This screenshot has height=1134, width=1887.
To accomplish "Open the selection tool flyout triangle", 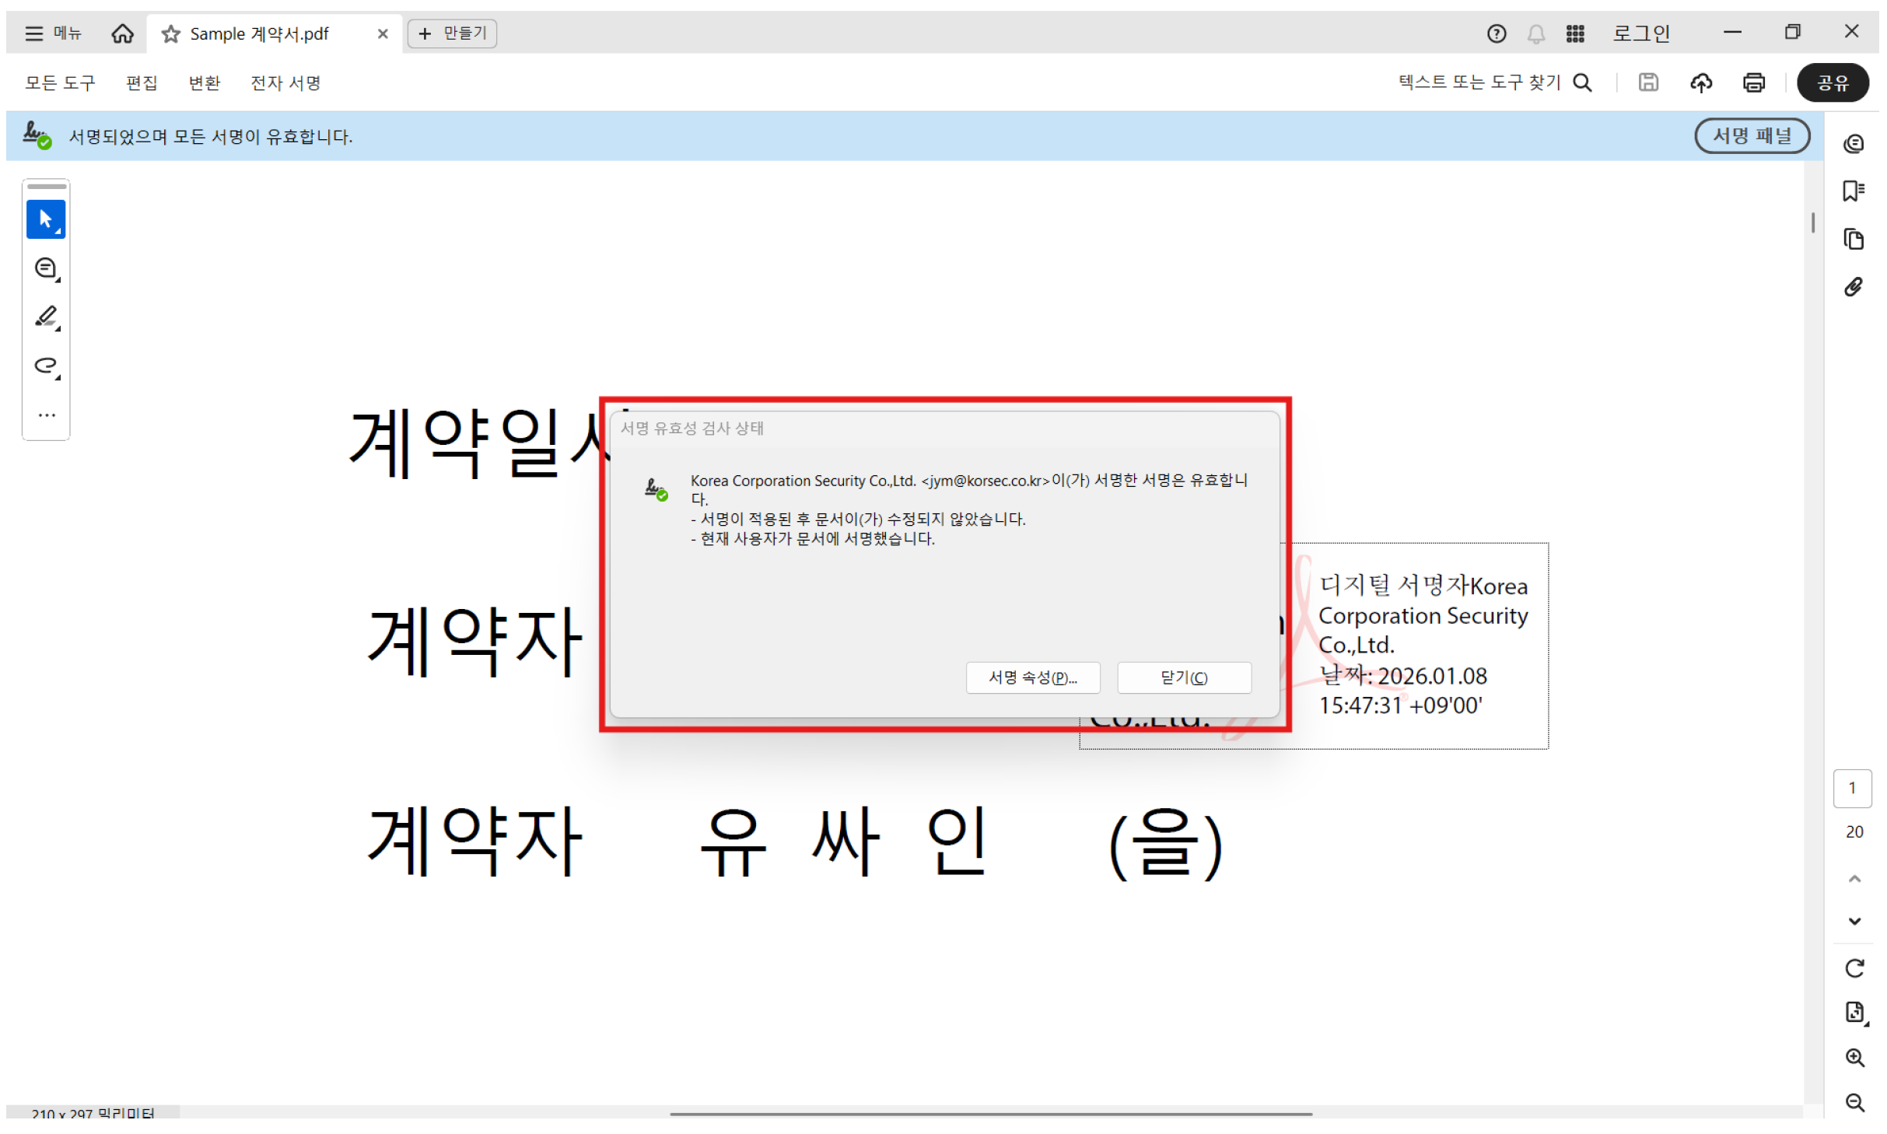I will [59, 230].
